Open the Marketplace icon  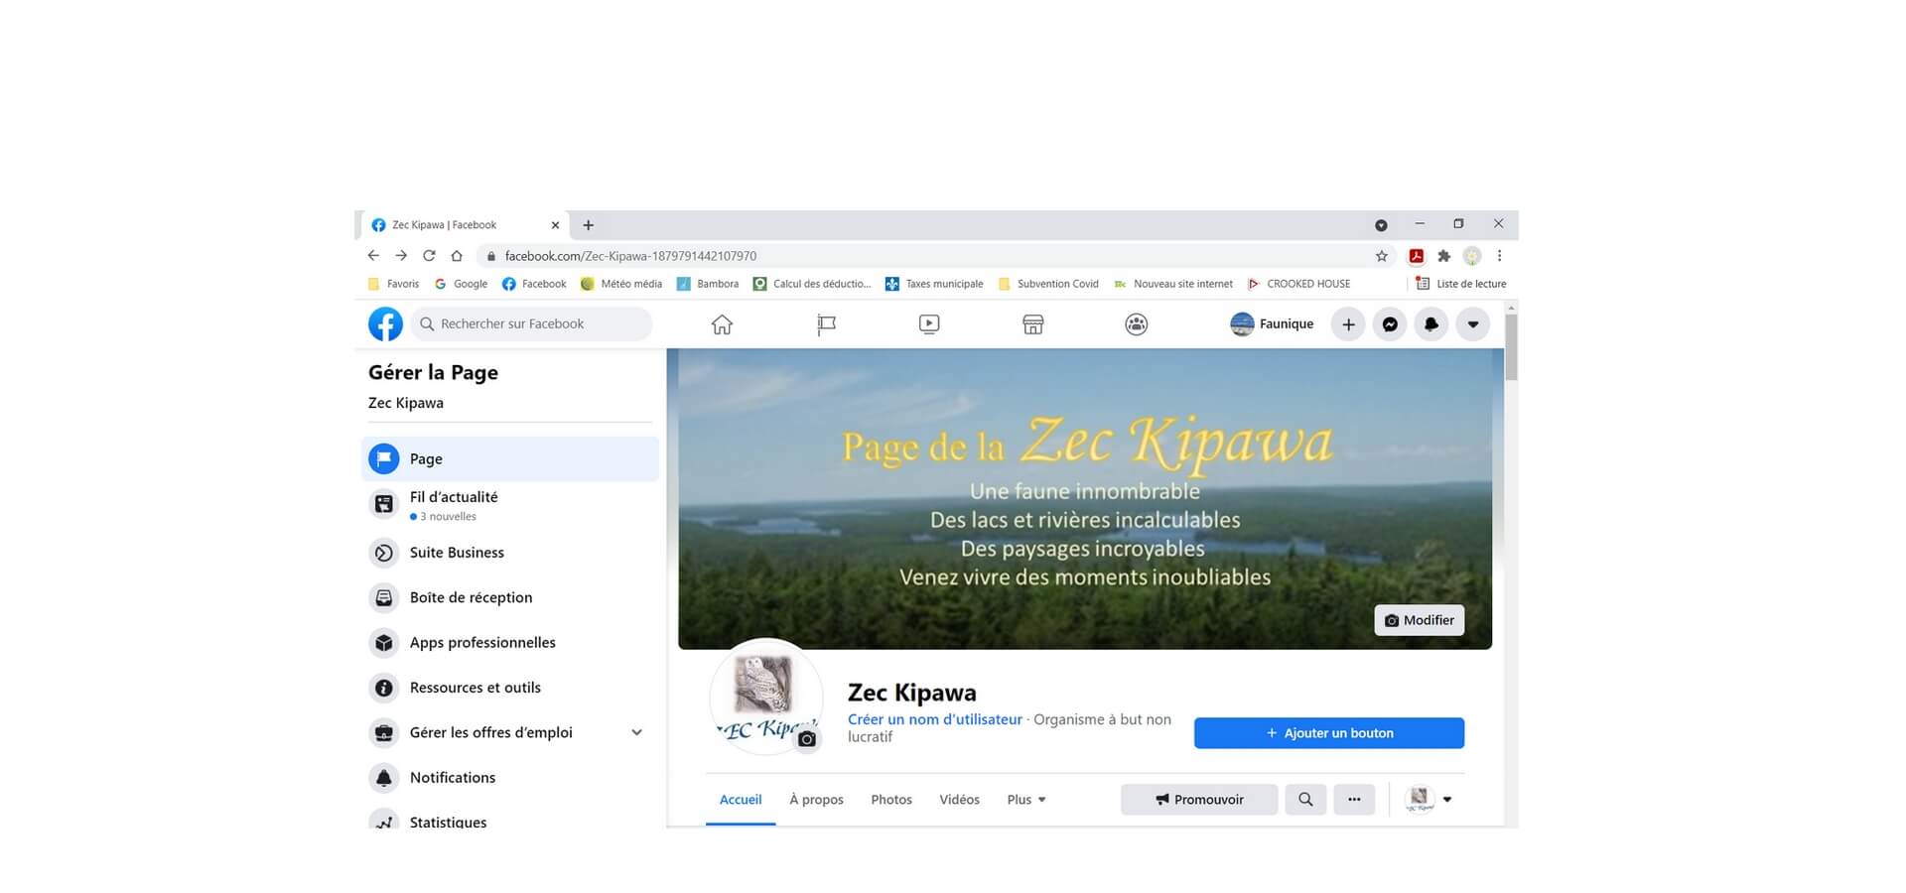[1033, 324]
